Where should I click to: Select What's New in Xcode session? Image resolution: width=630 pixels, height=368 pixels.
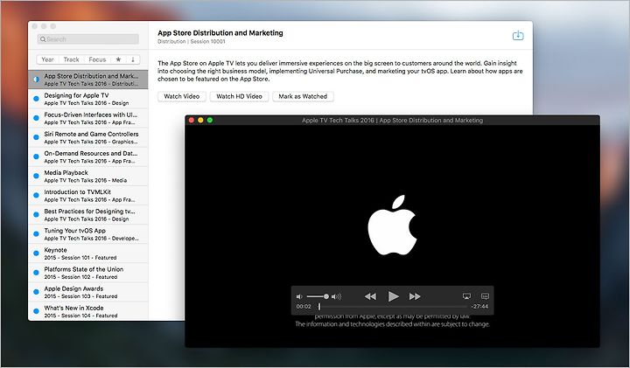pos(88,311)
